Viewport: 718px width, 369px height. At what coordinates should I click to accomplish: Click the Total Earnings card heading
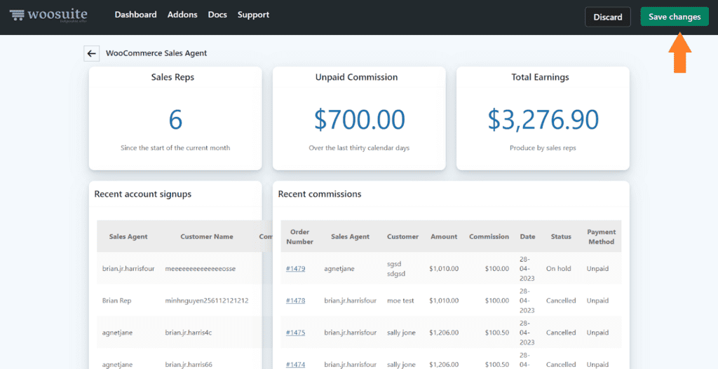click(x=541, y=77)
